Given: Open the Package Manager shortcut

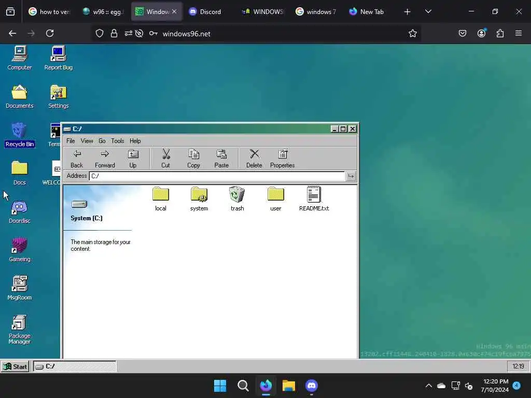Looking at the screenshot, I should pyautogui.click(x=20, y=329).
